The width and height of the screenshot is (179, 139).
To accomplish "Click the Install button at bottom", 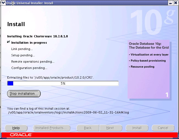I will (x=137, y=128).
